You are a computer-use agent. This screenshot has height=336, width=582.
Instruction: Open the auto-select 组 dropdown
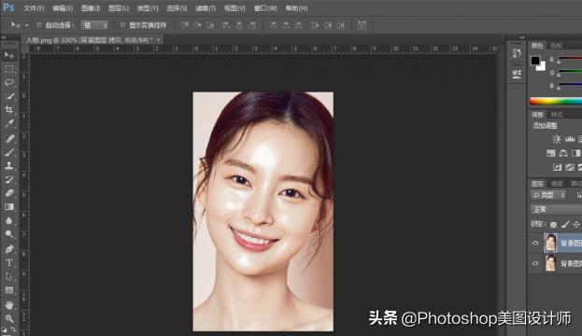[94, 25]
